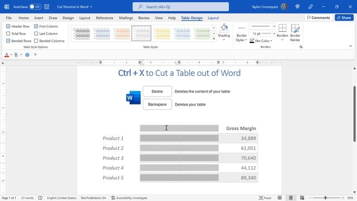Open the Review tab
This screenshot has width=357, height=201.
[144, 18]
